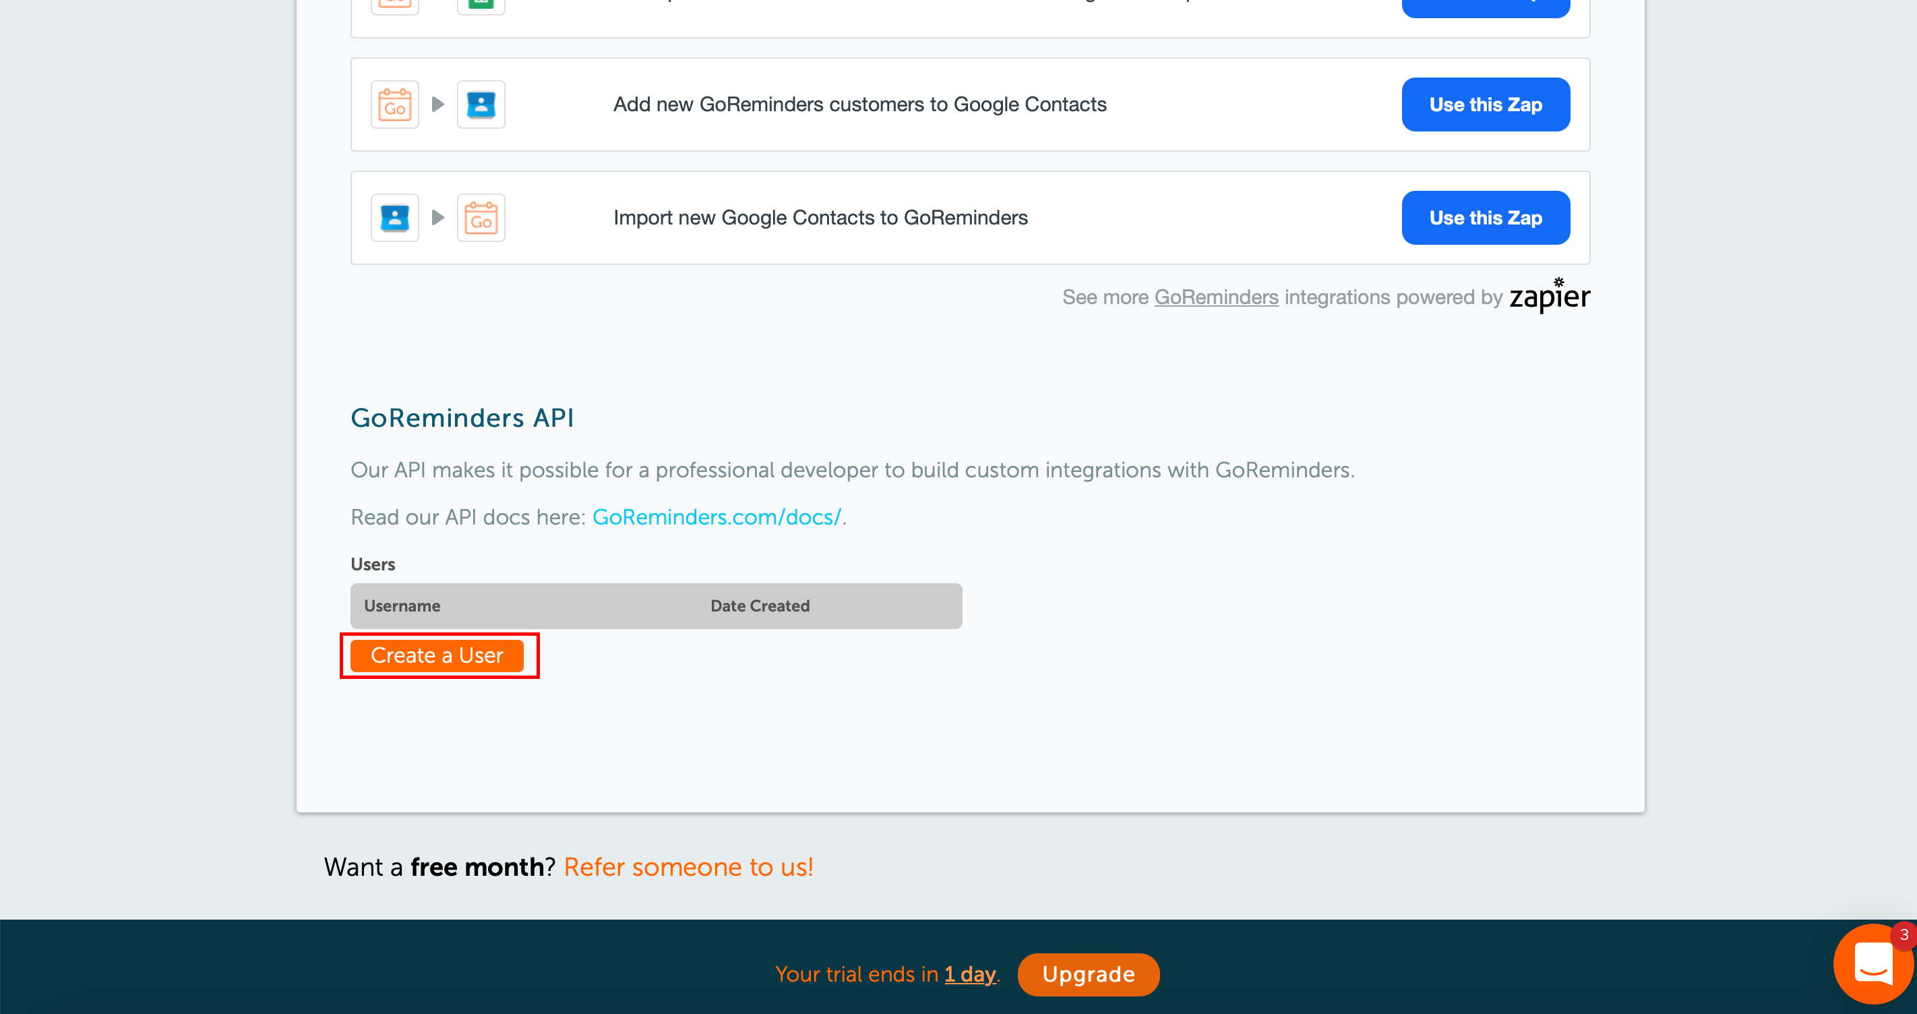Click the arrow icon between Google and GoReminders

[440, 216]
